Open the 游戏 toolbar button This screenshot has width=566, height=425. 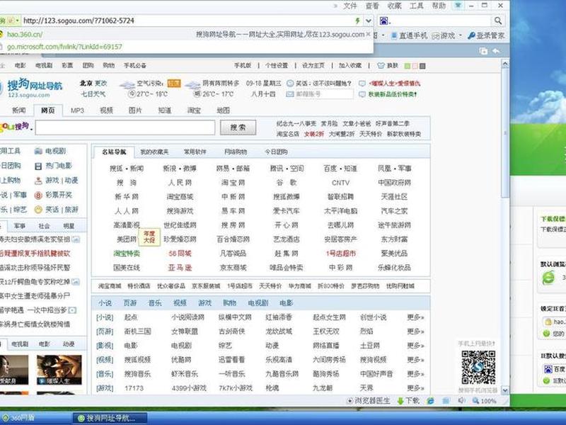[444, 35]
